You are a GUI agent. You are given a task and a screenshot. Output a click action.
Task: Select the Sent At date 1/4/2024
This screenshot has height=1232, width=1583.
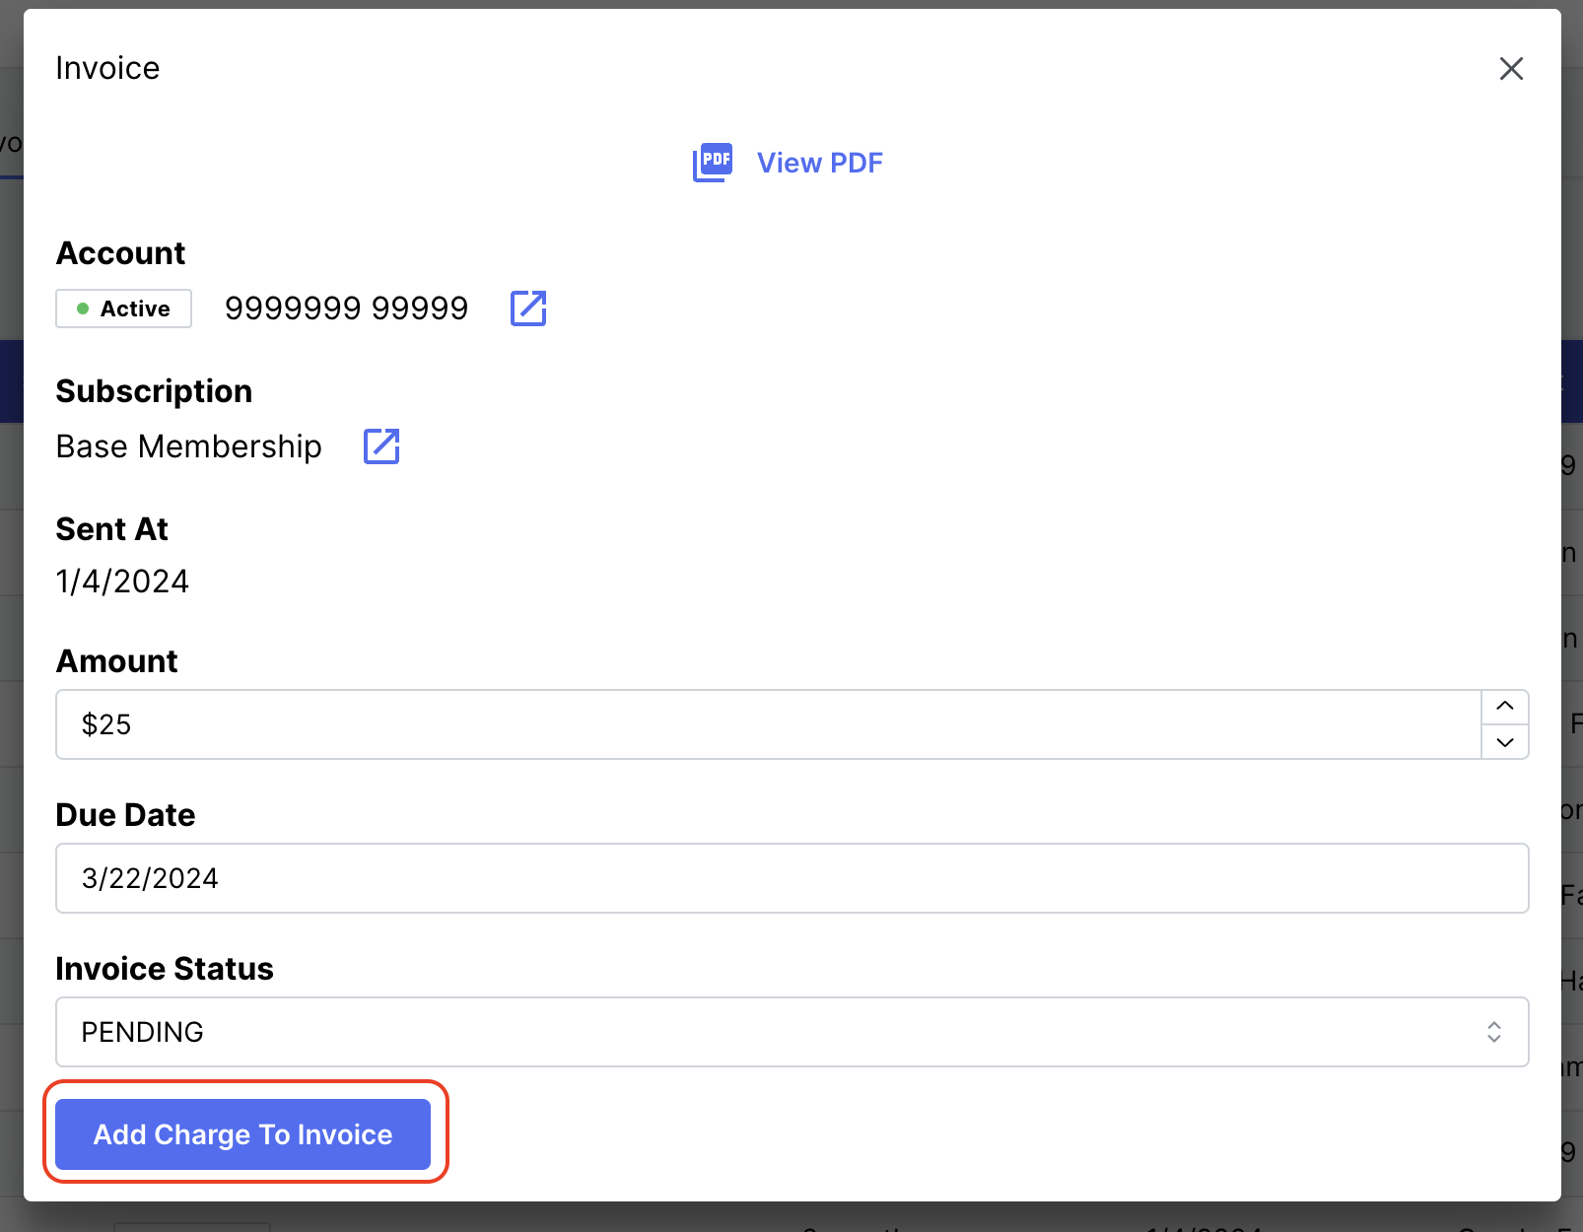click(x=122, y=580)
